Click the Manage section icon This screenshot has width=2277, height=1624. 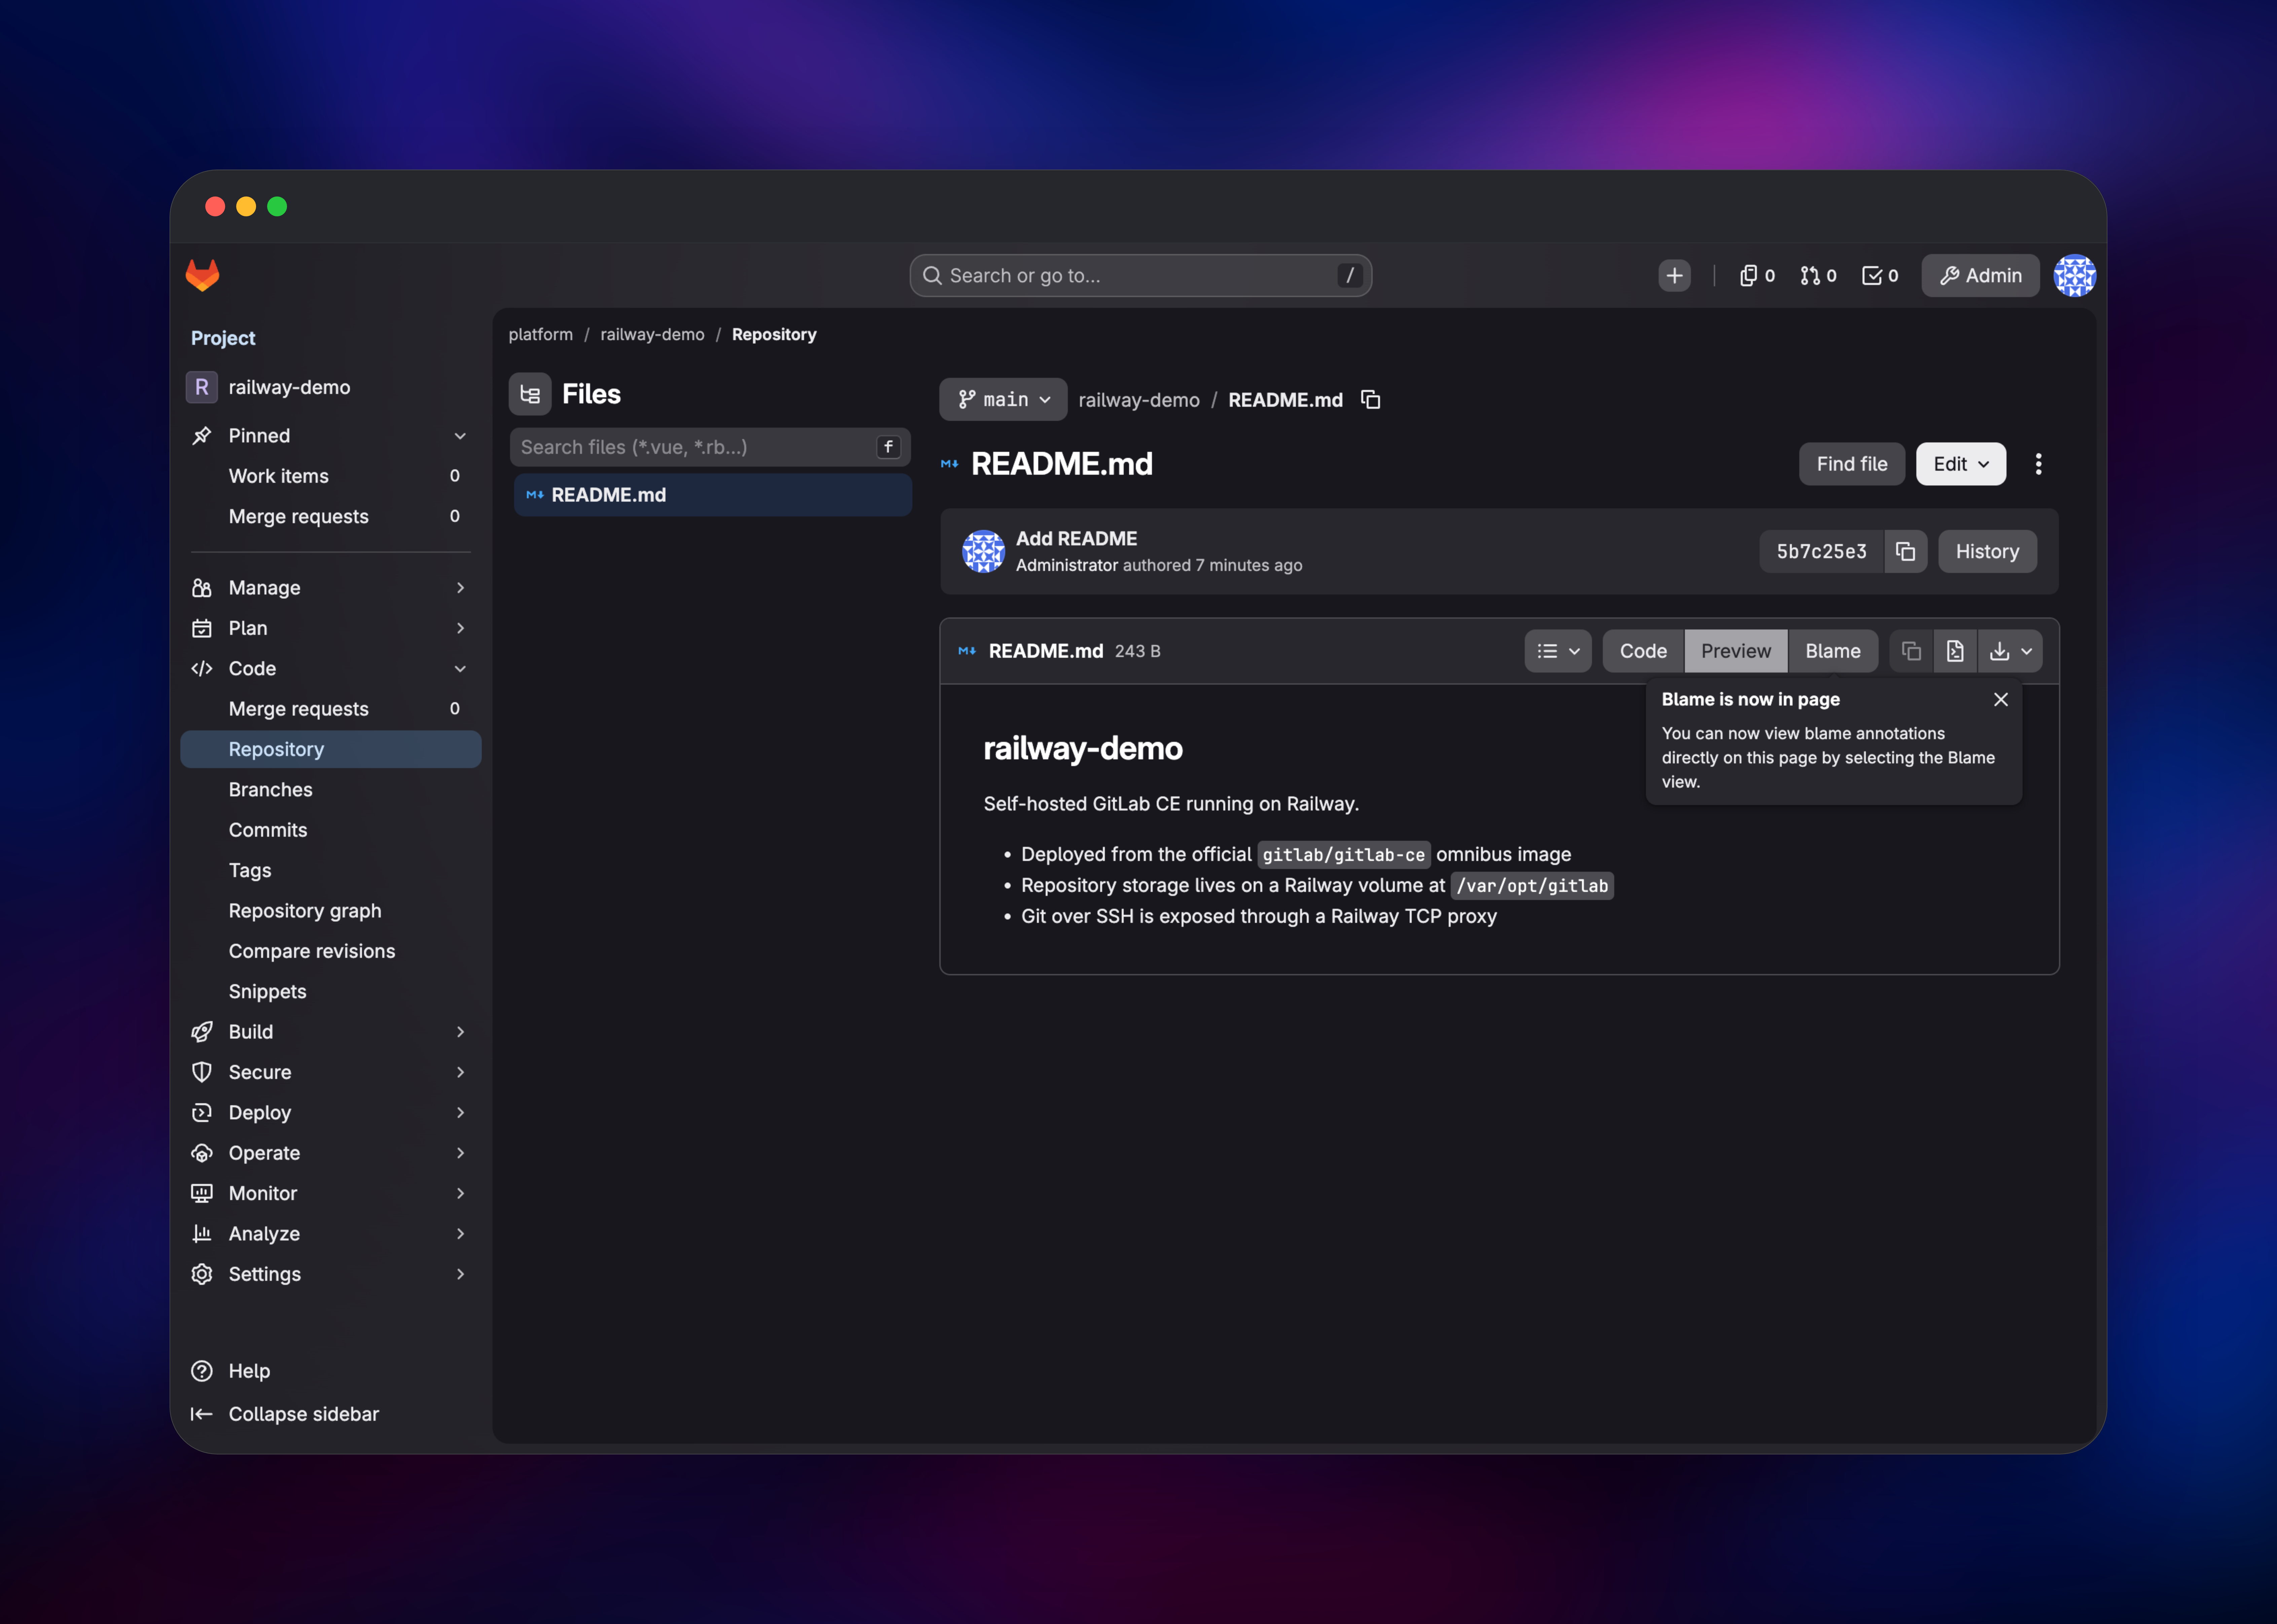pos(202,588)
